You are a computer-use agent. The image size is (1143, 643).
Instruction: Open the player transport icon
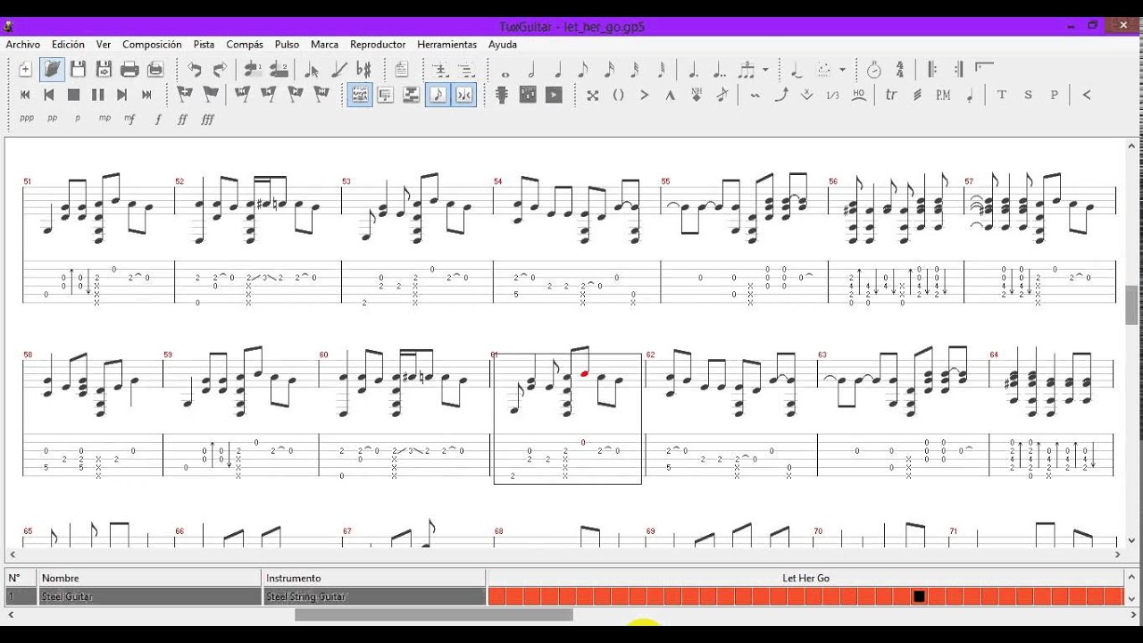coord(554,95)
